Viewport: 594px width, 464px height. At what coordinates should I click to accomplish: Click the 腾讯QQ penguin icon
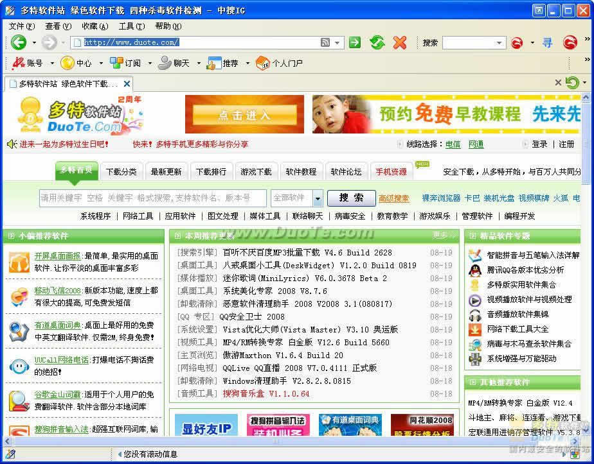(474, 270)
